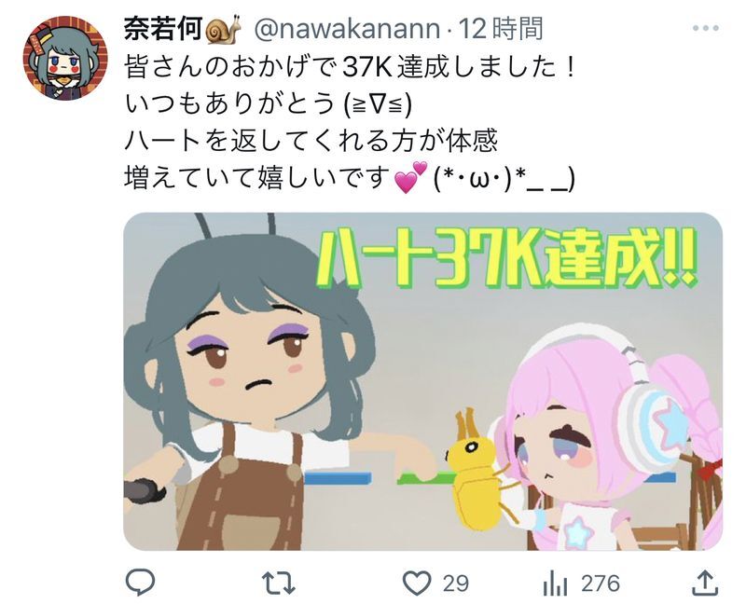Open the attached ハート37K達成 image
This screenshot has width=746, height=604.
pyautogui.click(x=422, y=381)
